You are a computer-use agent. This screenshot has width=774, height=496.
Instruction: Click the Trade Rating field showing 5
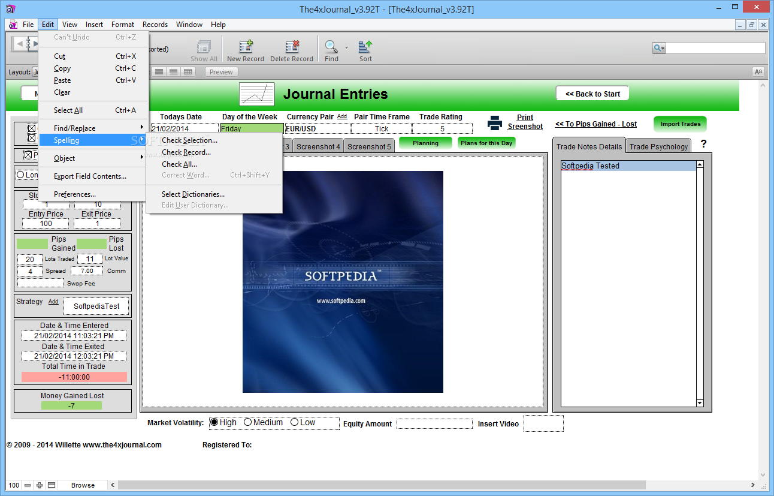click(x=442, y=128)
